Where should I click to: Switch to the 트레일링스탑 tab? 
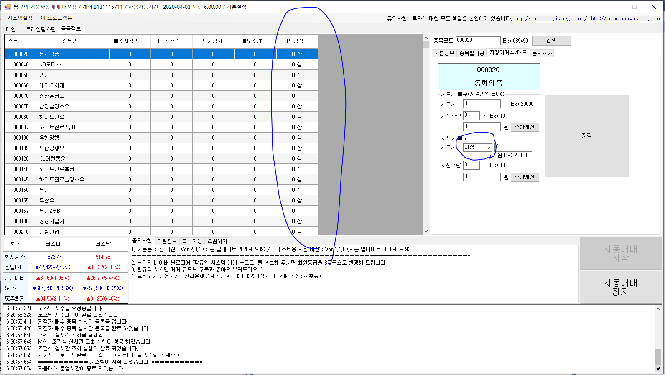tap(41, 29)
